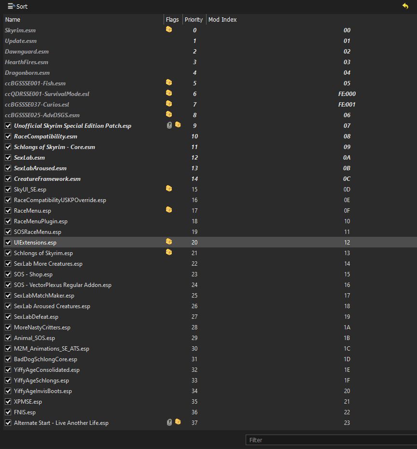Disable the FNIS.esp plugin checkbox
The image size is (417, 449).
(8, 412)
